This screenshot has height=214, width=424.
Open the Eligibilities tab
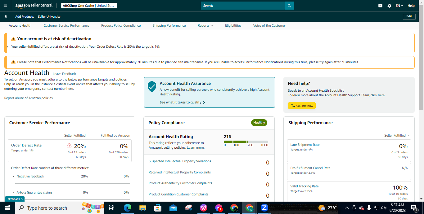click(233, 25)
